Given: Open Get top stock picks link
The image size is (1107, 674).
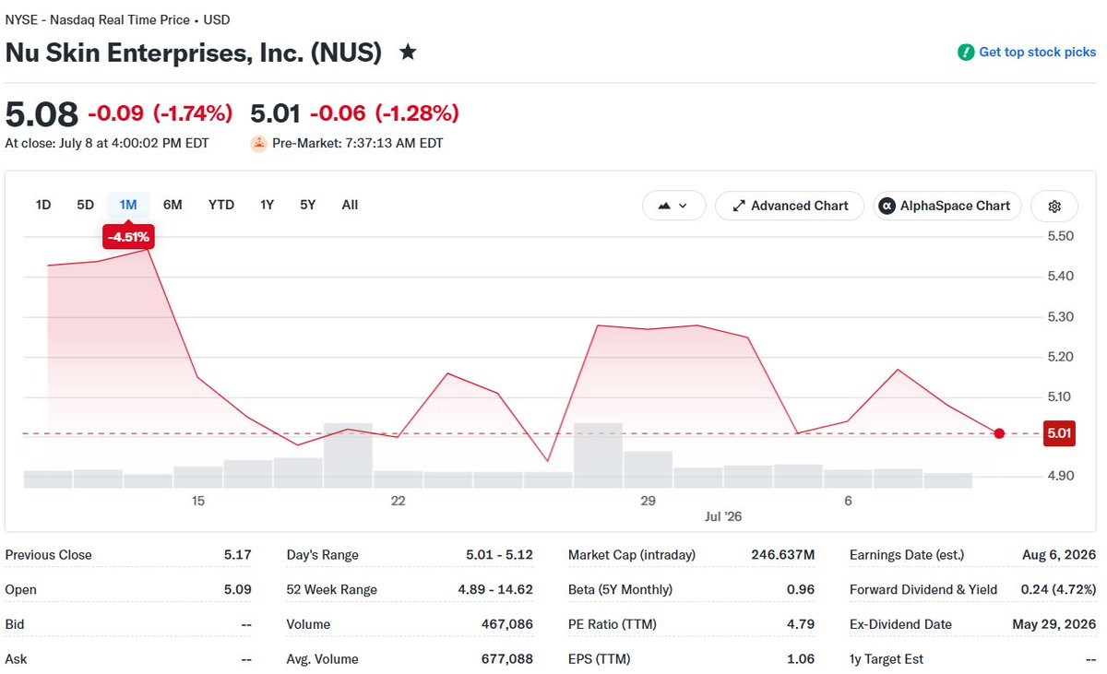Looking at the screenshot, I should coord(1038,53).
